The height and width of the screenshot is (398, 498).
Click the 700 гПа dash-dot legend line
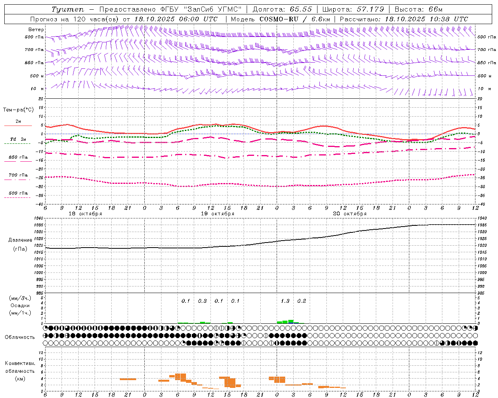[17, 180]
